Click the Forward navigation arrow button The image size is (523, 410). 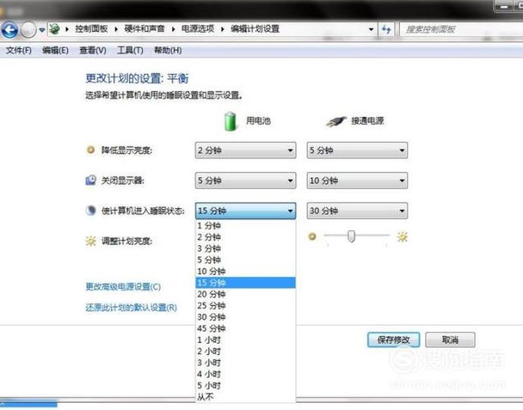coord(28,30)
